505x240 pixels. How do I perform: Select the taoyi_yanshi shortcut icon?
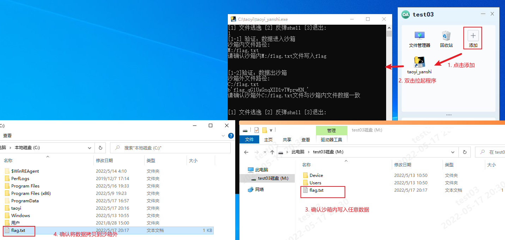tap(419, 65)
